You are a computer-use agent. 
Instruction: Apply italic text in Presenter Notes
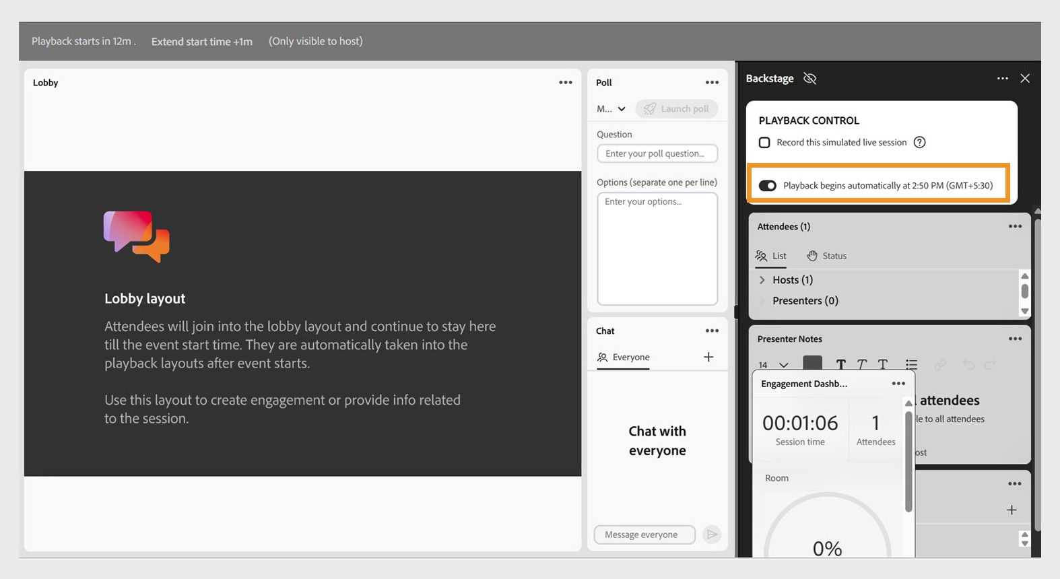[x=861, y=364]
